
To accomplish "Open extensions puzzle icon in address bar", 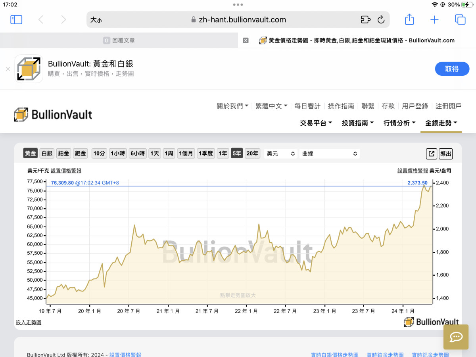I will [365, 19].
